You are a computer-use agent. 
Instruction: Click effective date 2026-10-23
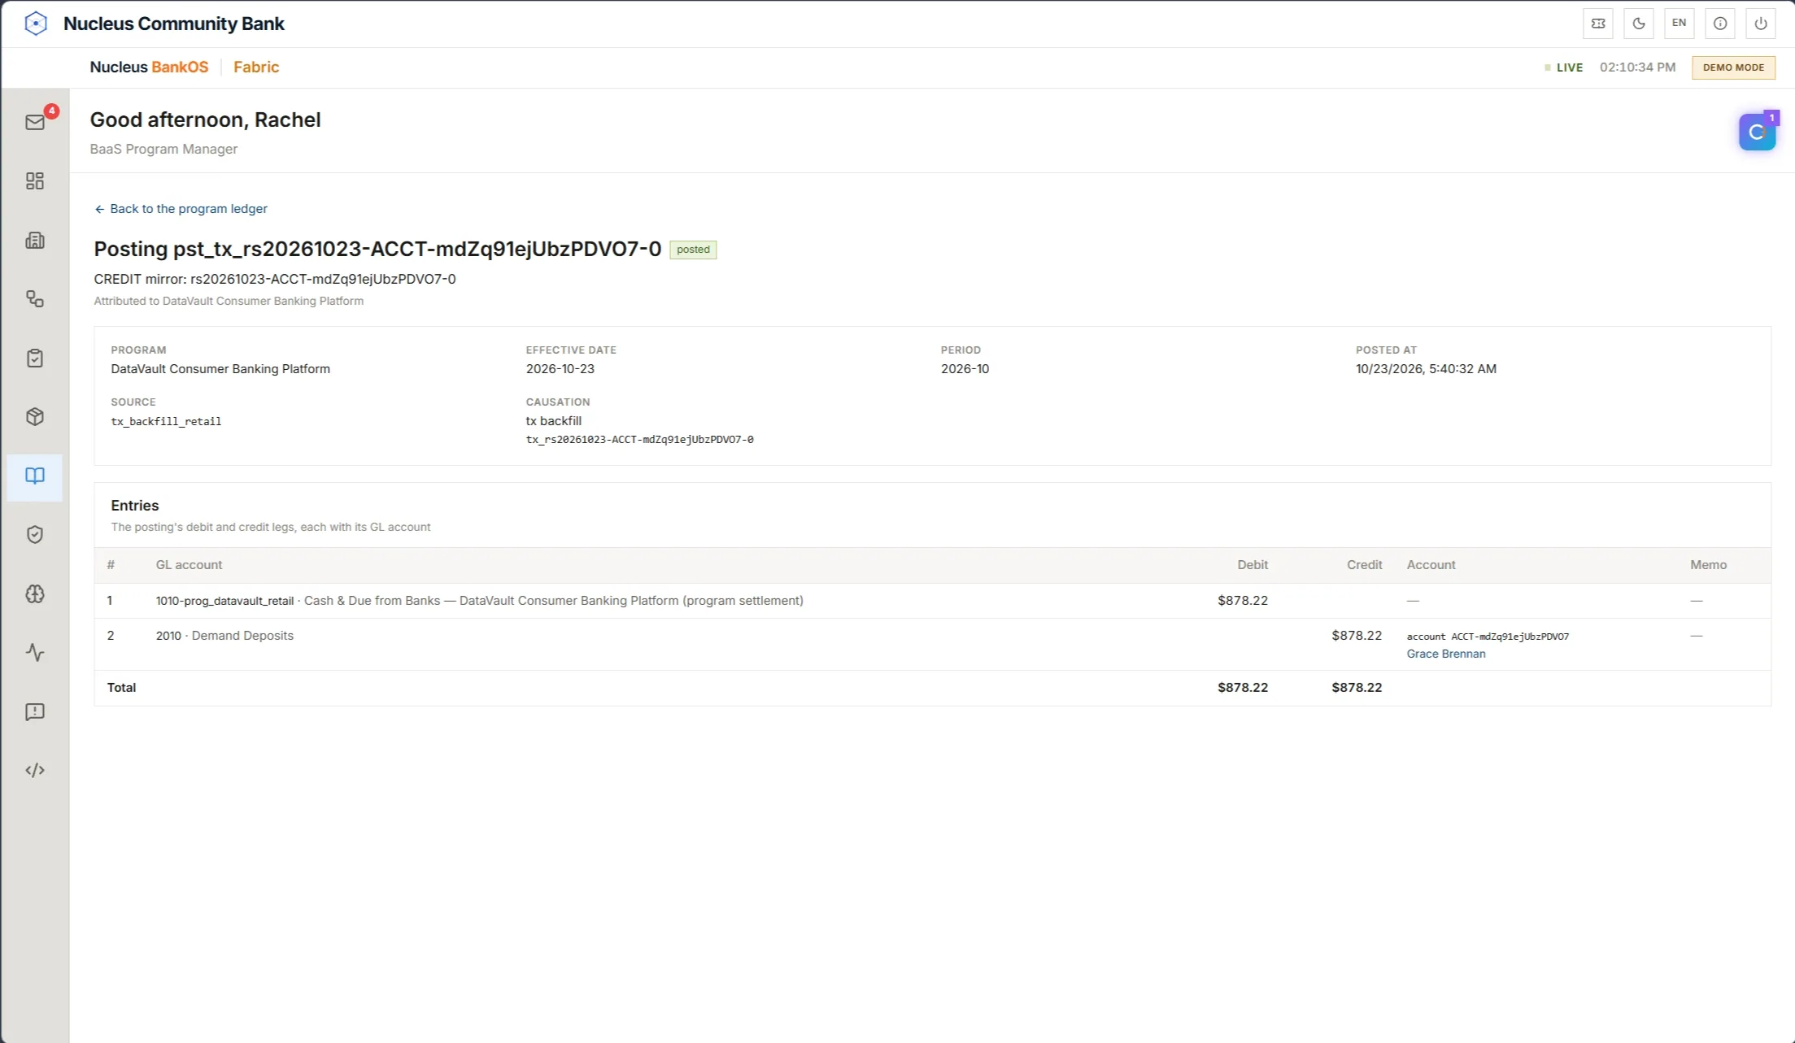point(560,369)
